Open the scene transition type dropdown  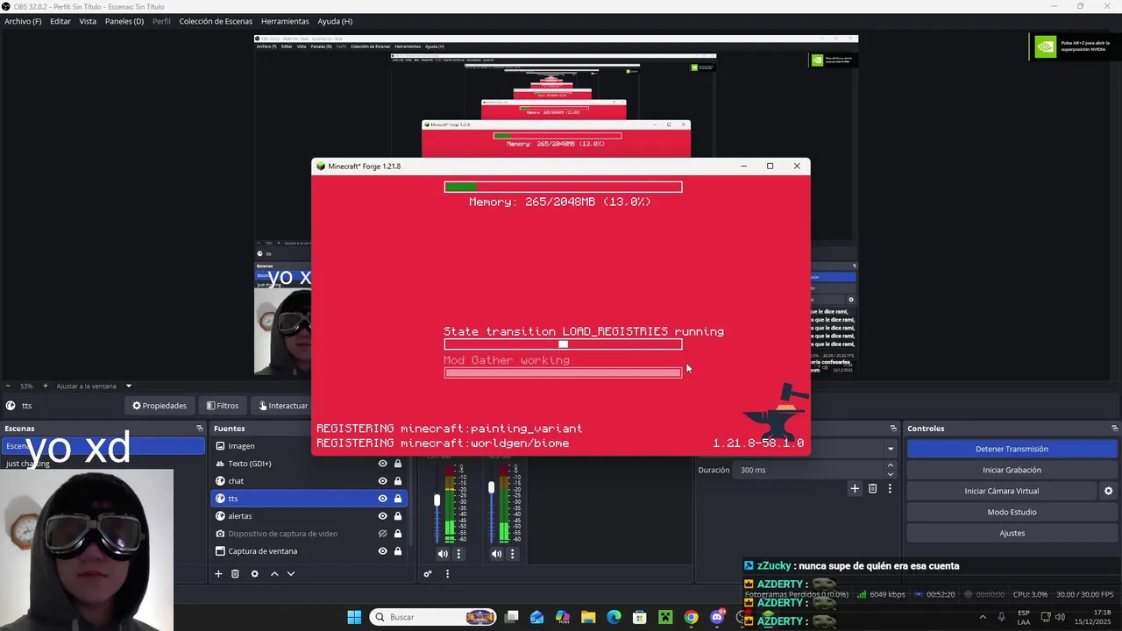pyautogui.click(x=891, y=449)
